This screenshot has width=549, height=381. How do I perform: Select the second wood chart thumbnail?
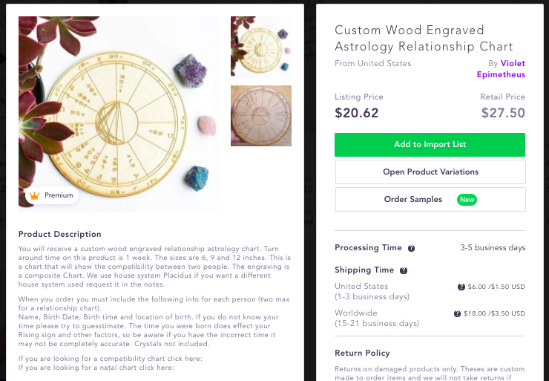pos(261,117)
